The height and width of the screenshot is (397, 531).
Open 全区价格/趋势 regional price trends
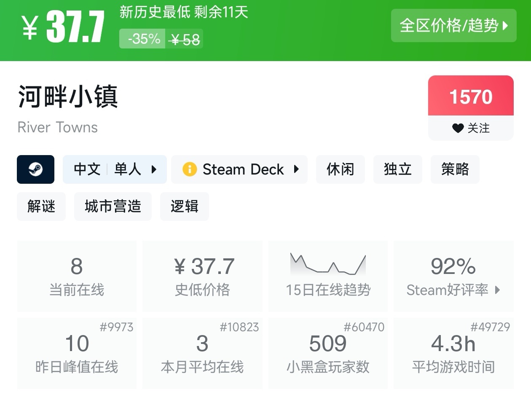453,26
